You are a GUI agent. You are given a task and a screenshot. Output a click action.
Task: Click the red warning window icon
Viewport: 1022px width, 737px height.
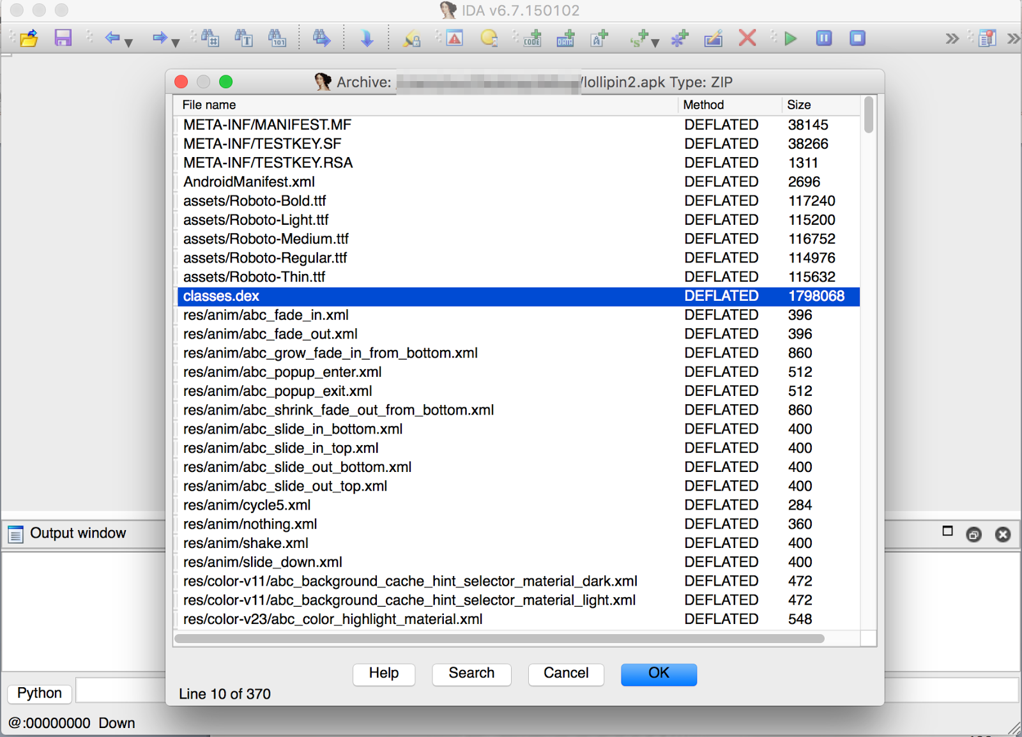coord(455,38)
